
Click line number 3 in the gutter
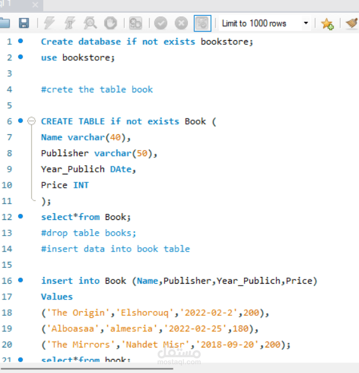[x=9, y=74]
